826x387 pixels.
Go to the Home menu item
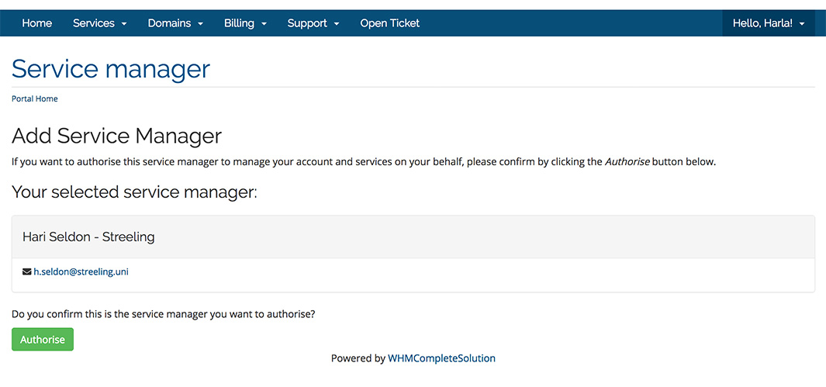[37, 23]
